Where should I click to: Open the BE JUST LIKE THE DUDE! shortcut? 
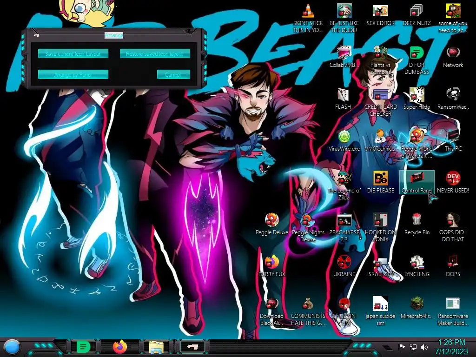(344, 18)
